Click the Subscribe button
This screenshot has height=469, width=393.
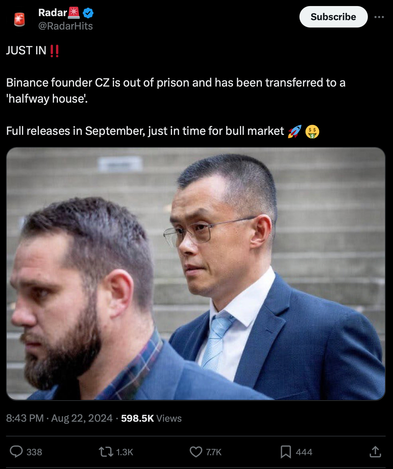pos(333,17)
